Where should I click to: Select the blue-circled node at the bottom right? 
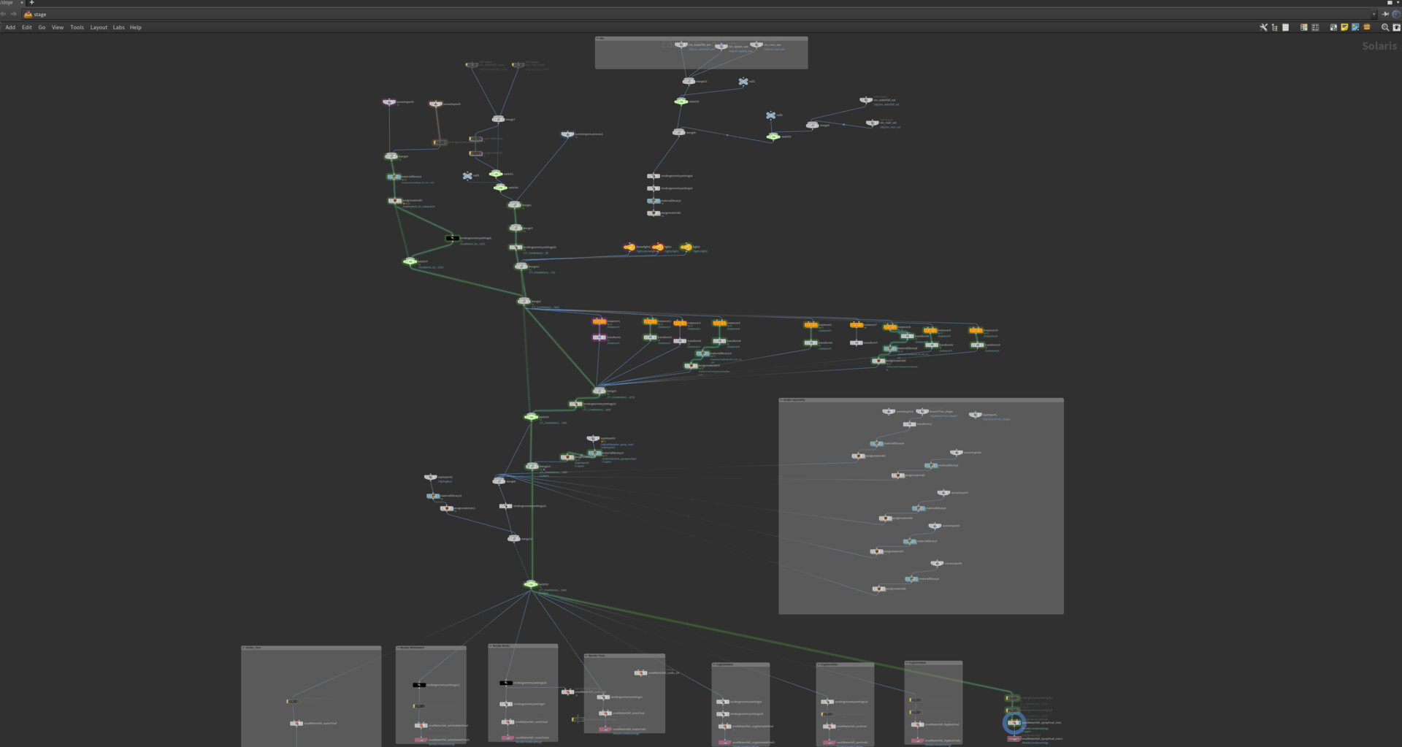tap(1014, 722)
